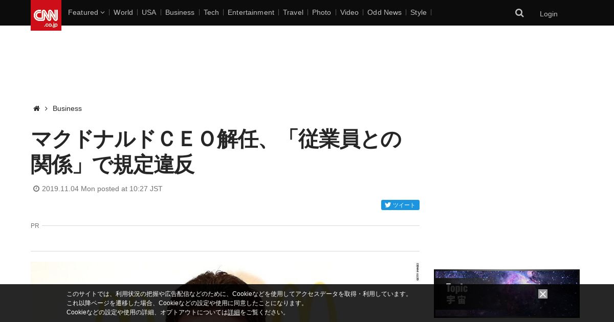
Task: Close the cookie notice banner
Action: pos(543,294)
